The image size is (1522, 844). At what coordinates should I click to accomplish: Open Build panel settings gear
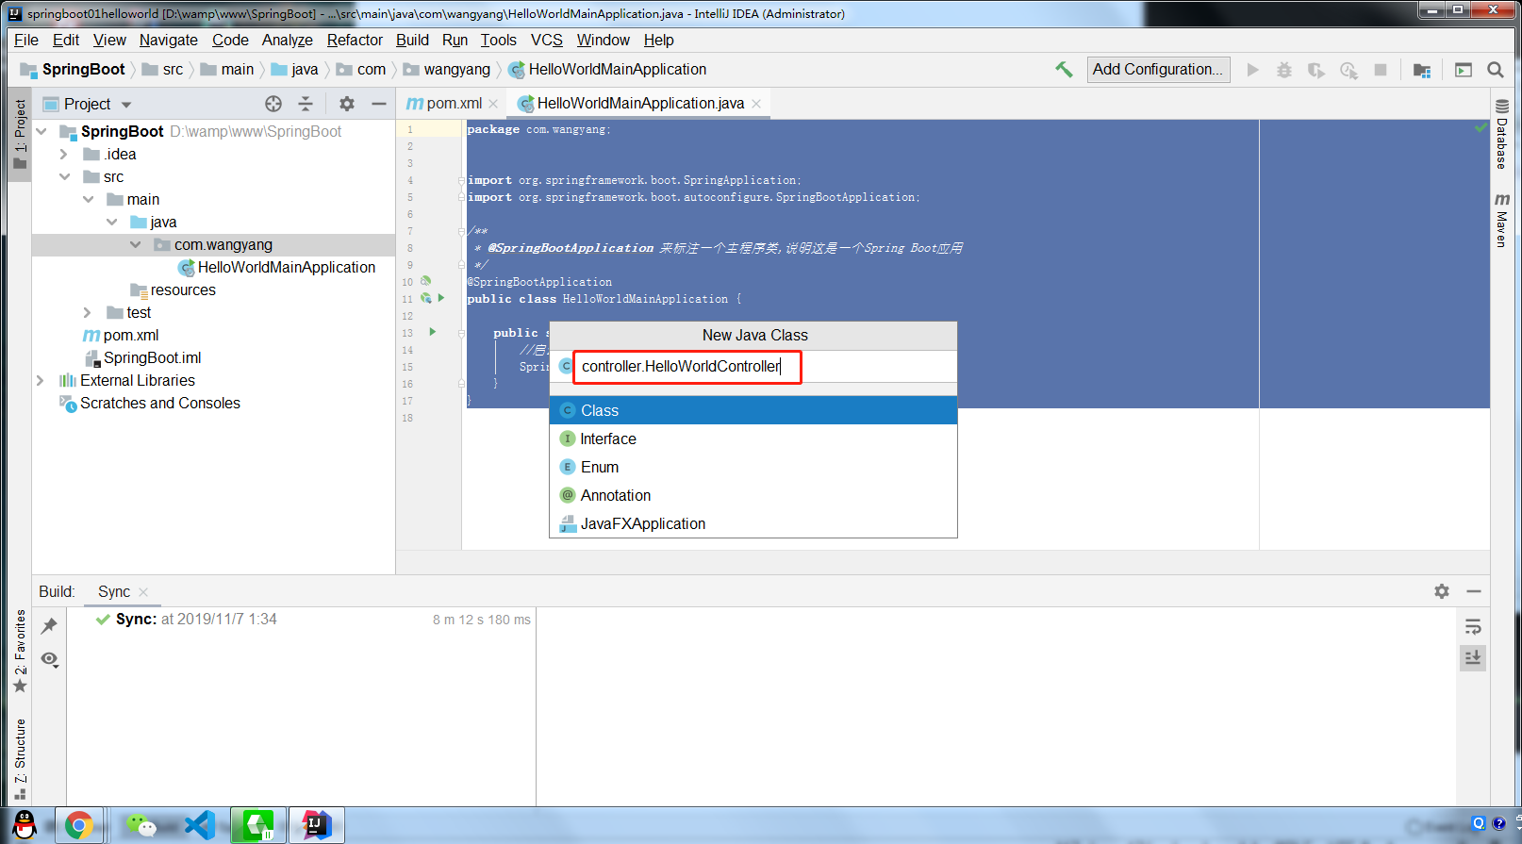coord(1442,591)
